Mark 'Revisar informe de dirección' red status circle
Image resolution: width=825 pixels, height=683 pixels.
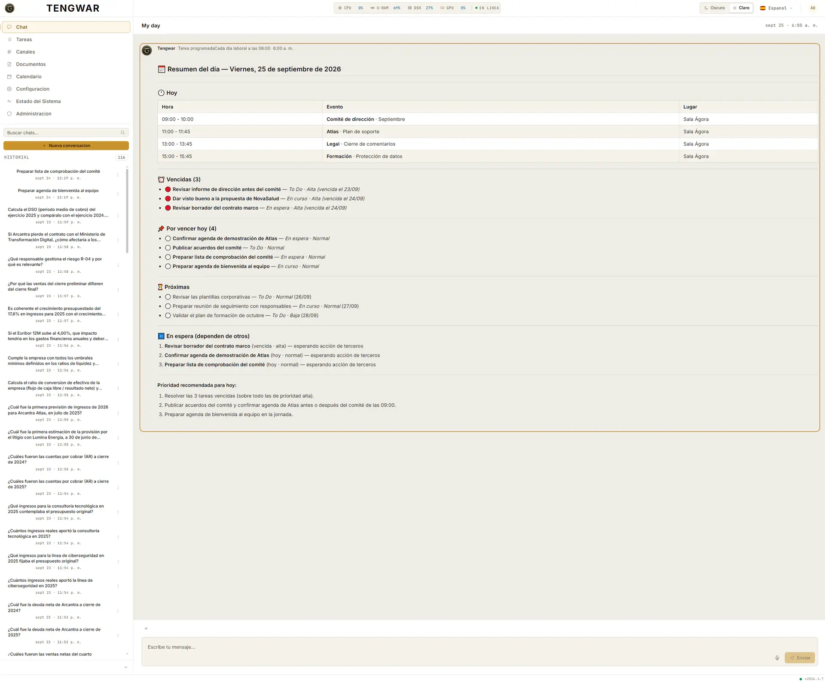(x=168, y=189)
